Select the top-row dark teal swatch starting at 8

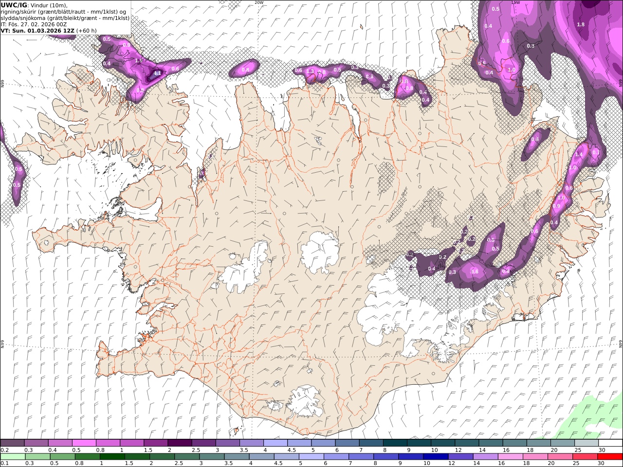click(x=395, y=443)
